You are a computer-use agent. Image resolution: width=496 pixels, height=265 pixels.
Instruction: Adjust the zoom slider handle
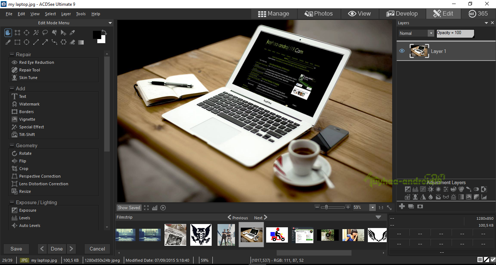[326, 207]
